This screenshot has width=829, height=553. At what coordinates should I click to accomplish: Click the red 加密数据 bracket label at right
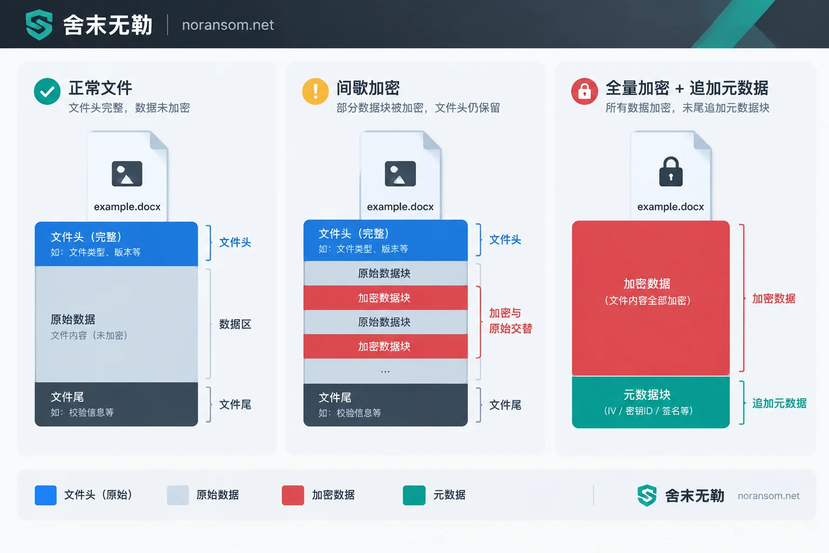(x=773, y=298)
